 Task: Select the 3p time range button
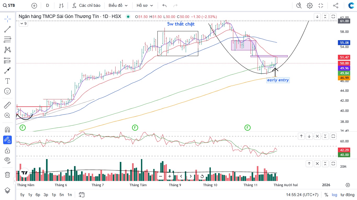tap(46, 195)
